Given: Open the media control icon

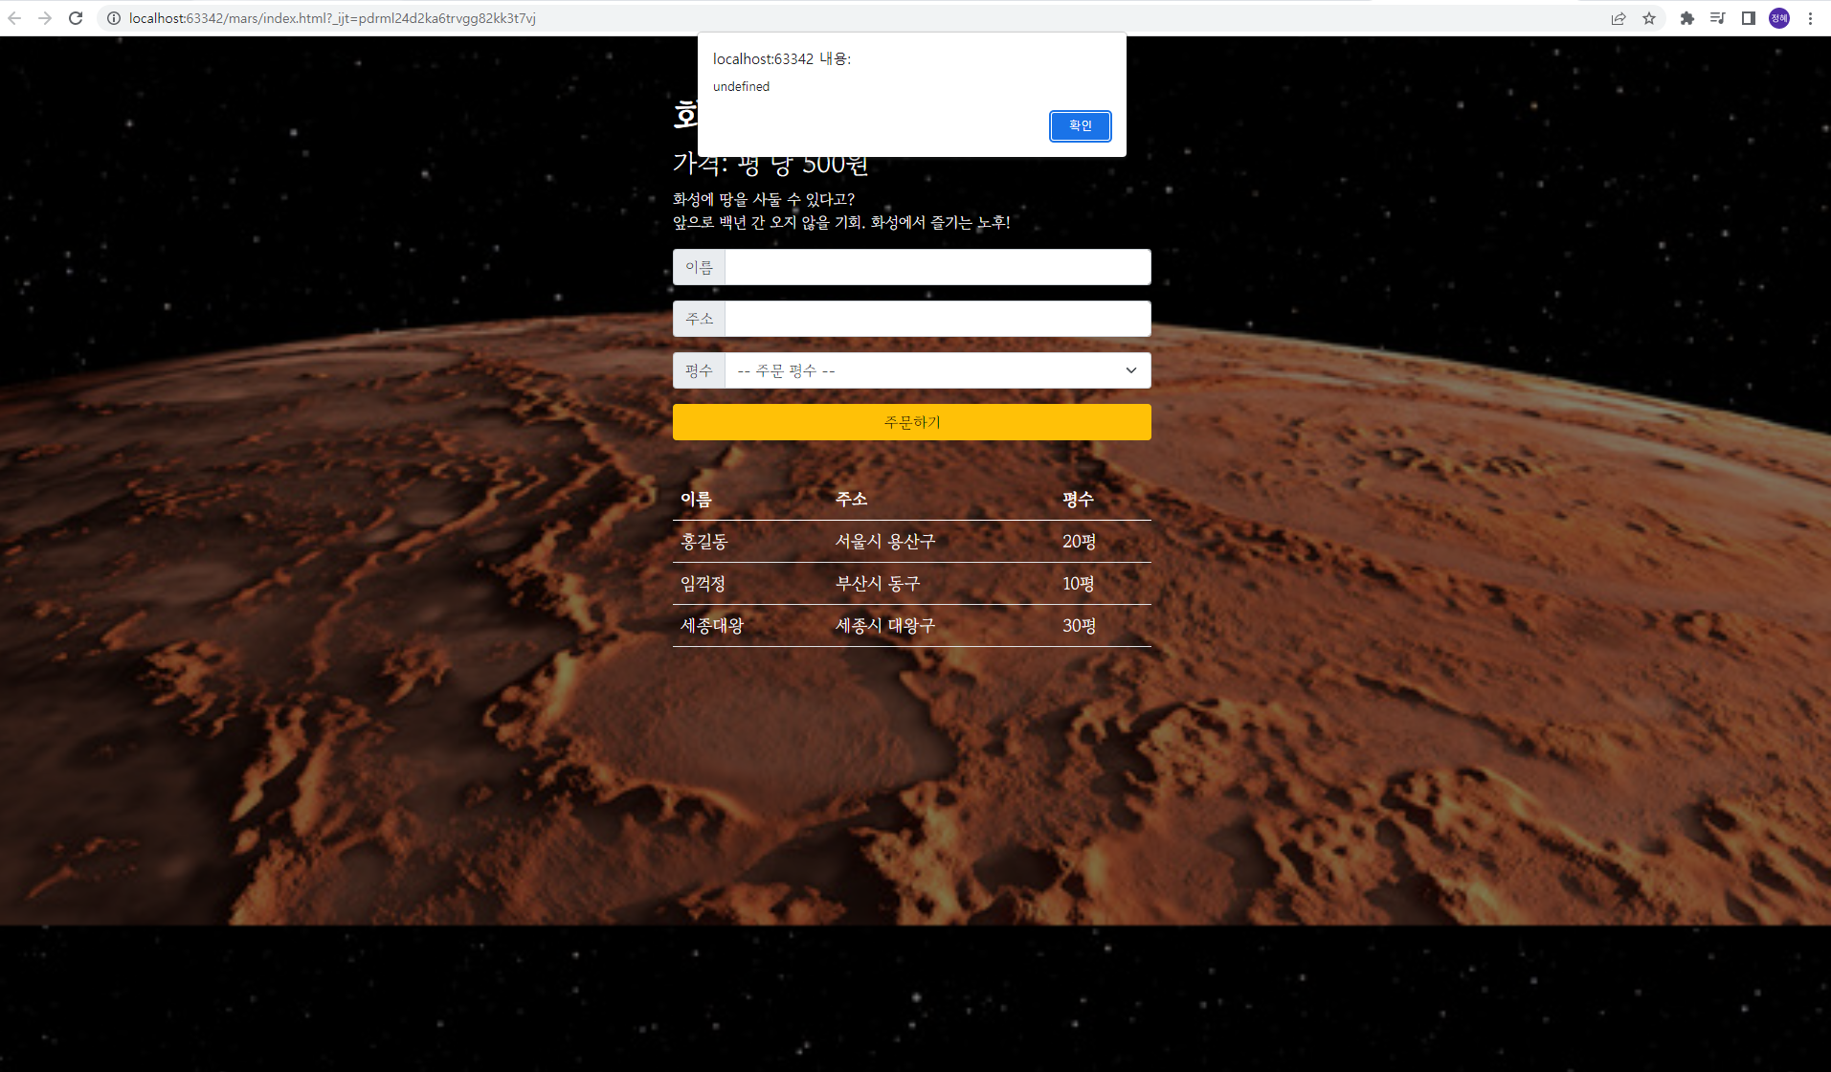Looking at the screenshot, I should 1718,18.
